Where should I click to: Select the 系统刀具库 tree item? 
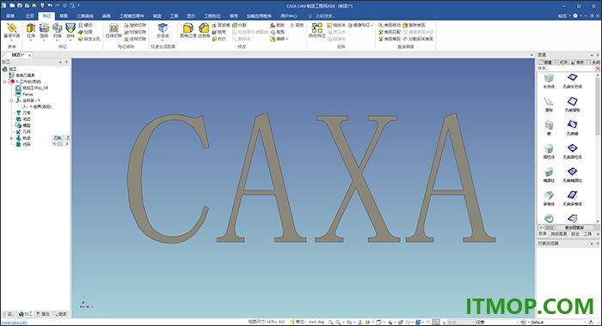pyautogui.click(x=21, y=75)
